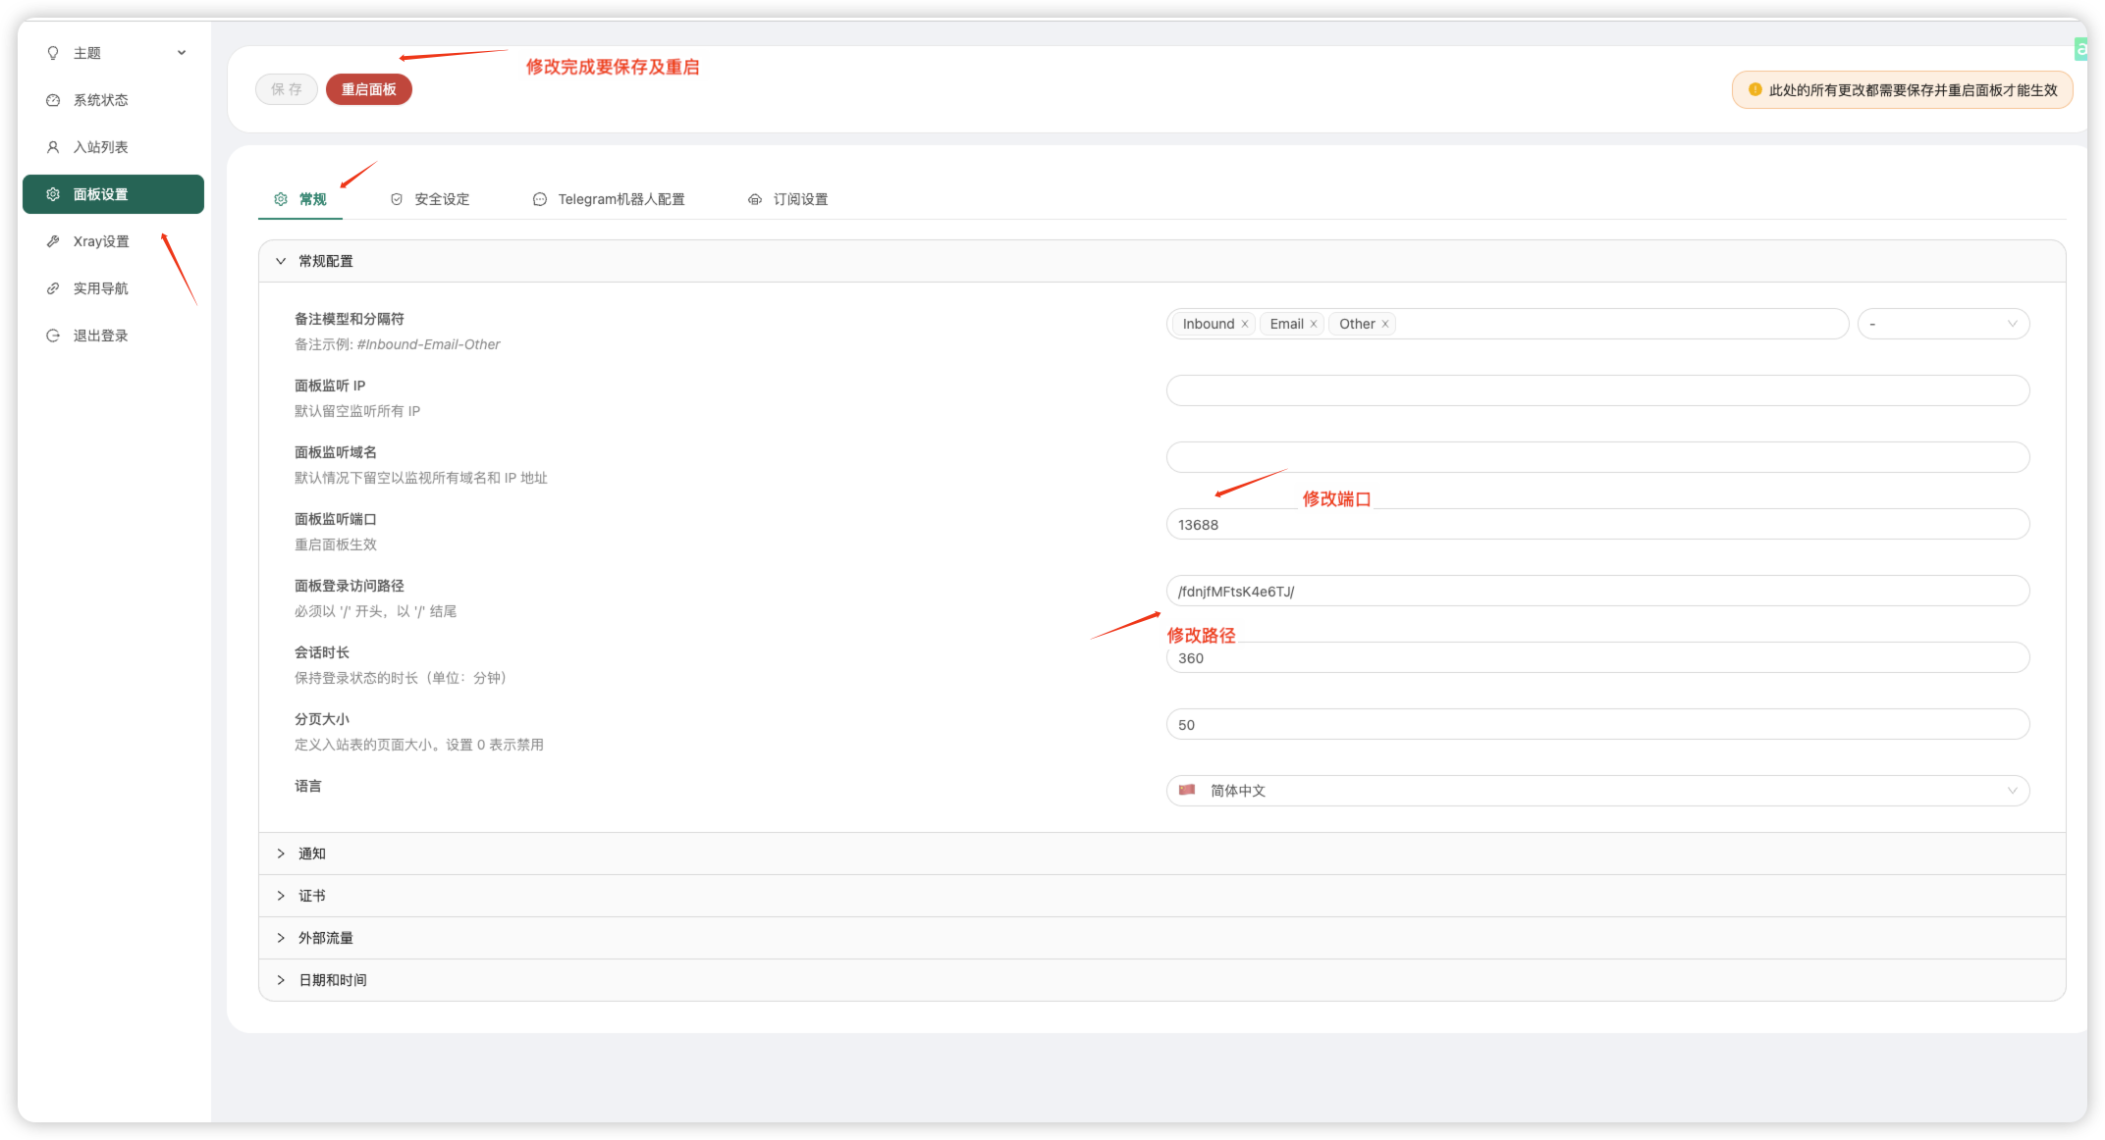The image size is (2105, 1140).
Task: Remove the Inbound tag with its x
Action: 1245,324
